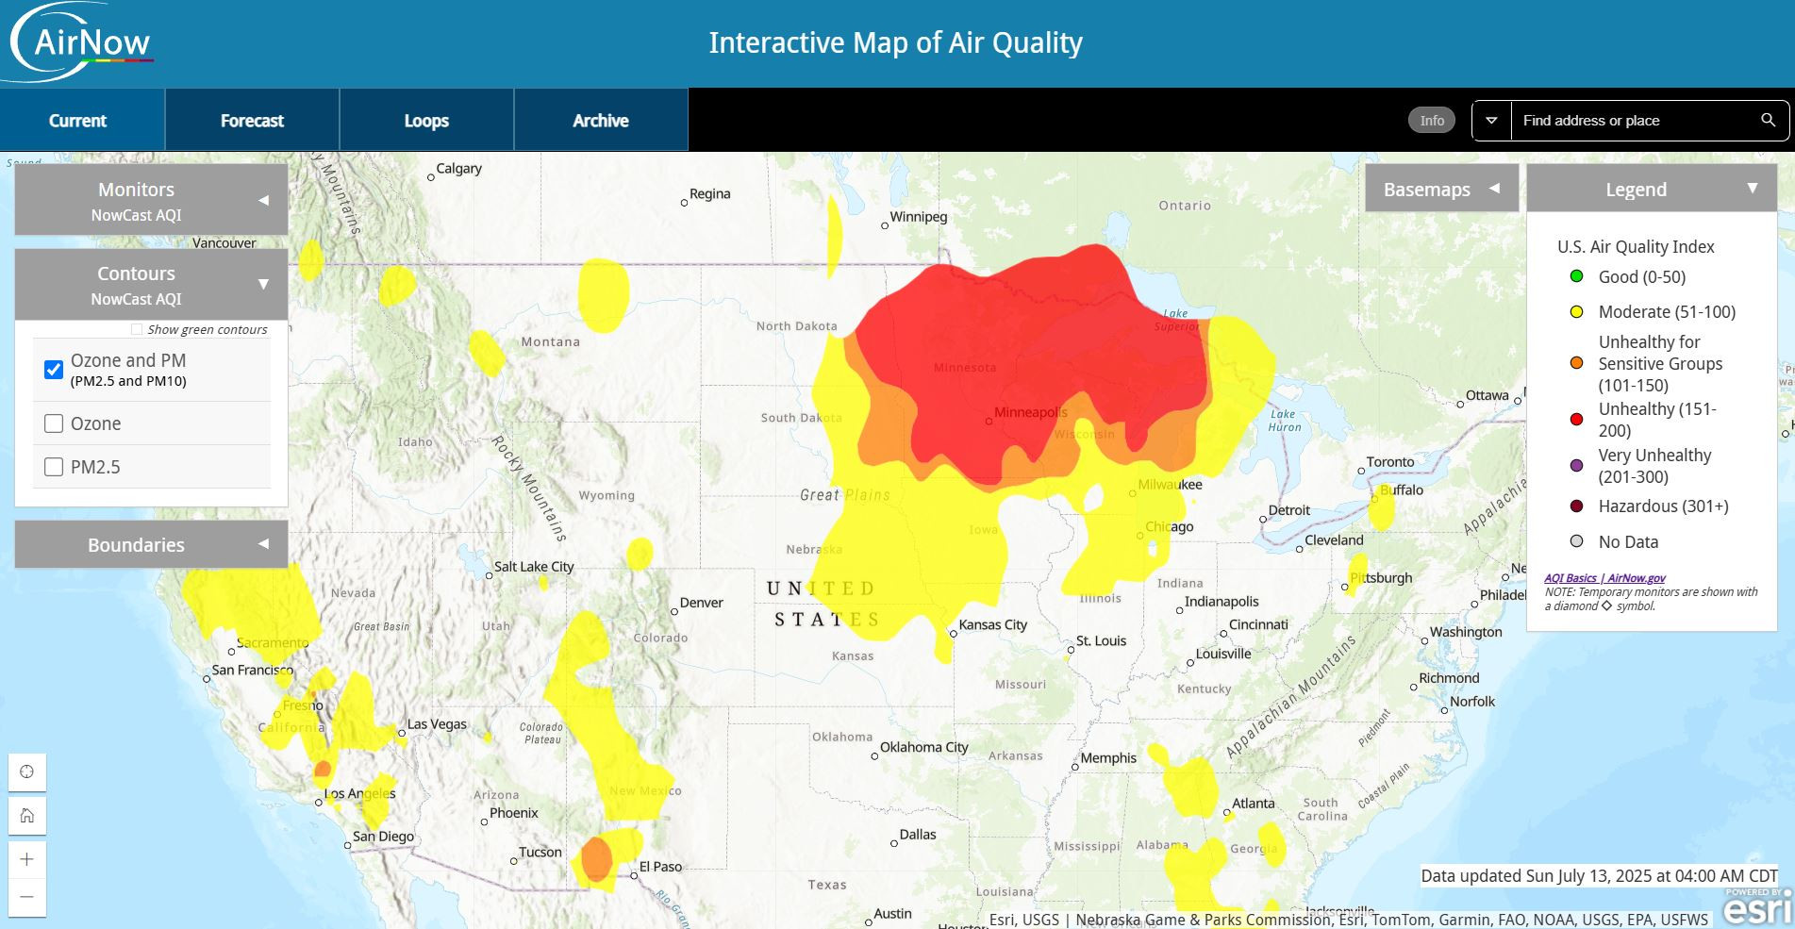Click the Hazardous maroon swatch
1795x929 pixels.
click(x=1576, y=506)
